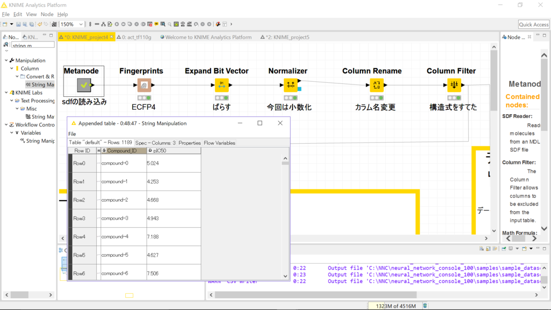Collapse the Convert & R tree folder
Image resolution: width=551 pixels, height=310 pixels.
tap(17, 76)
